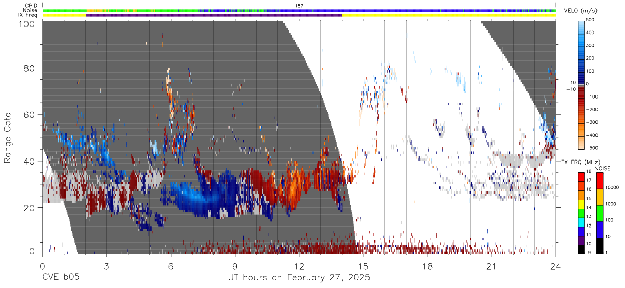Click the purple TX Freq bar segment
The image size is (625, 288).
pos(214,15)
